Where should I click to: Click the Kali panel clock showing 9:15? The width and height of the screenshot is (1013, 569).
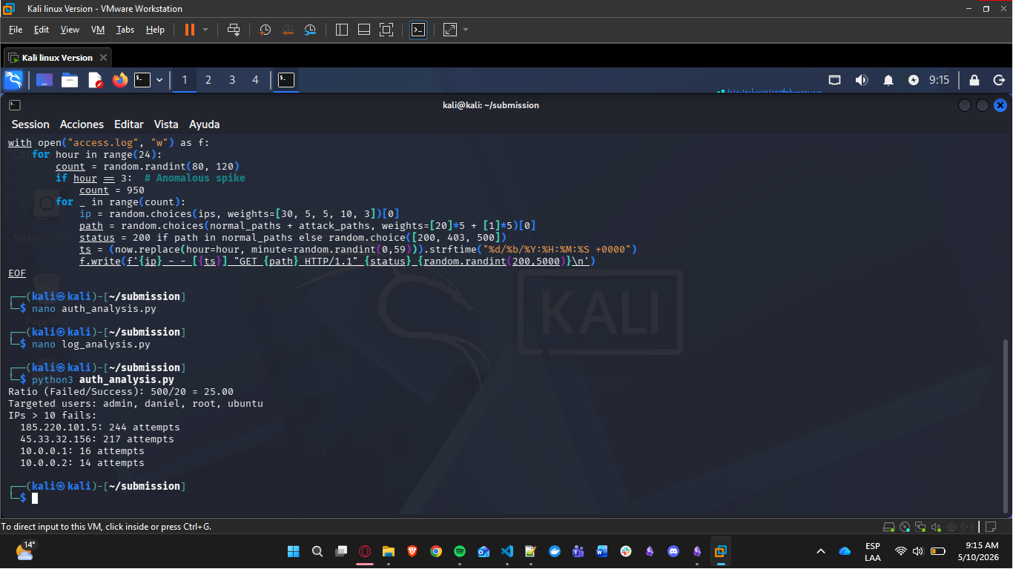tap(939, 80)
